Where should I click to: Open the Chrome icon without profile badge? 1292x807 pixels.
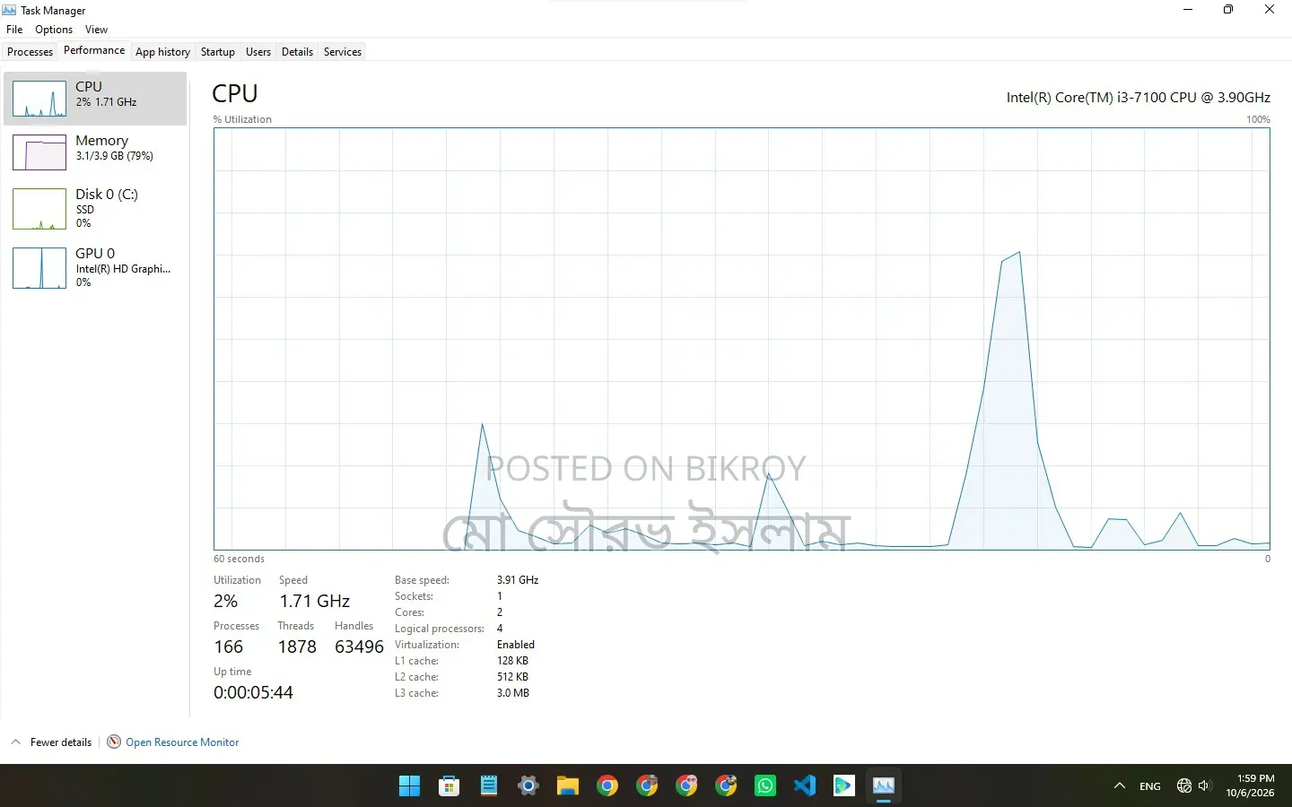pos(607,786)
